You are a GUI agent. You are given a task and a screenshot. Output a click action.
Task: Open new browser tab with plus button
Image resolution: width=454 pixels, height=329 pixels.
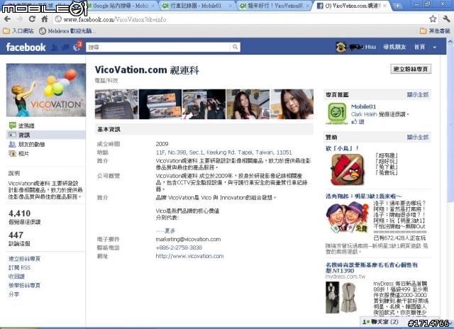click(x=397, y=6)
